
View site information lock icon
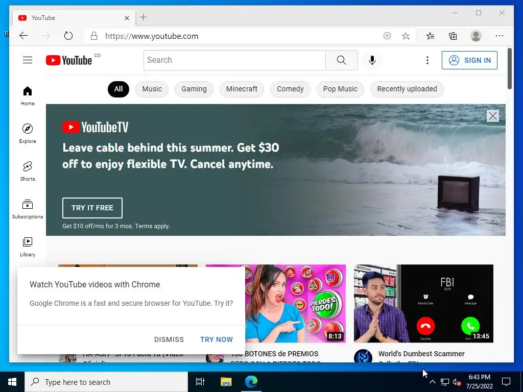click(x=94, y=36)
